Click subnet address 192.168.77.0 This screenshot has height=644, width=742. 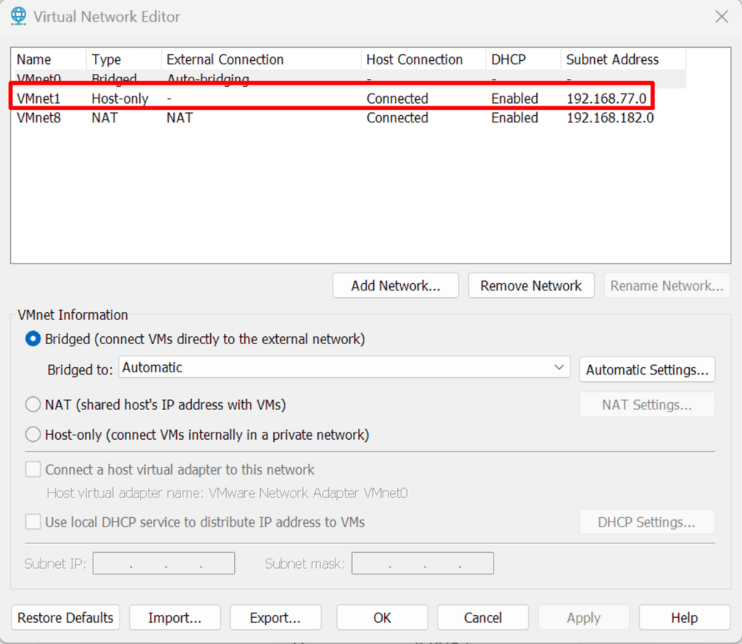coord(606,98)
